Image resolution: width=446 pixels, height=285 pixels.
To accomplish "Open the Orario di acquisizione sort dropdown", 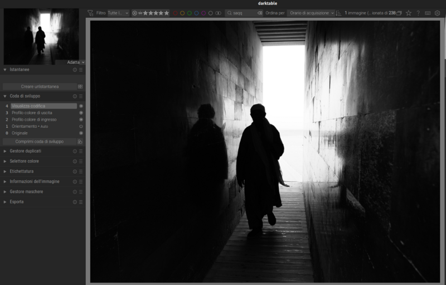I will coord(312,13).
